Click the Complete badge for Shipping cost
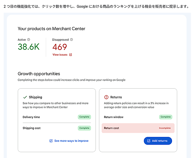Viewport: 194px width, 158px height. click(x=84, y=128)
